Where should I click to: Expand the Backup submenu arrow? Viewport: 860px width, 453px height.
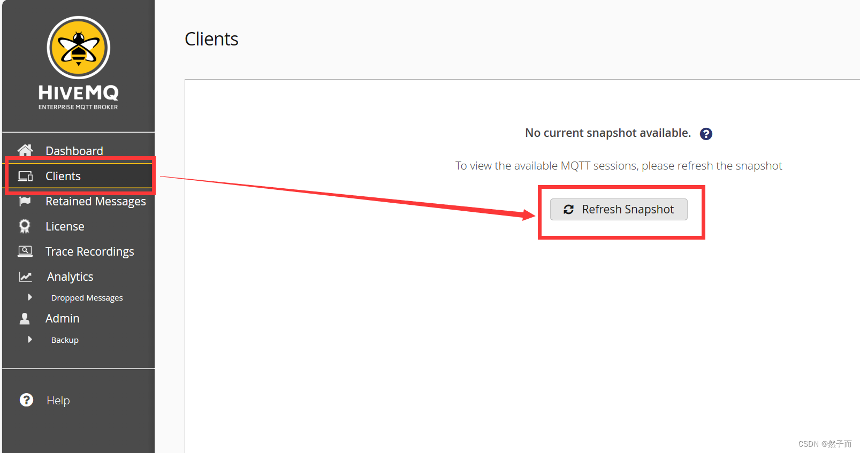click(30, 340)
